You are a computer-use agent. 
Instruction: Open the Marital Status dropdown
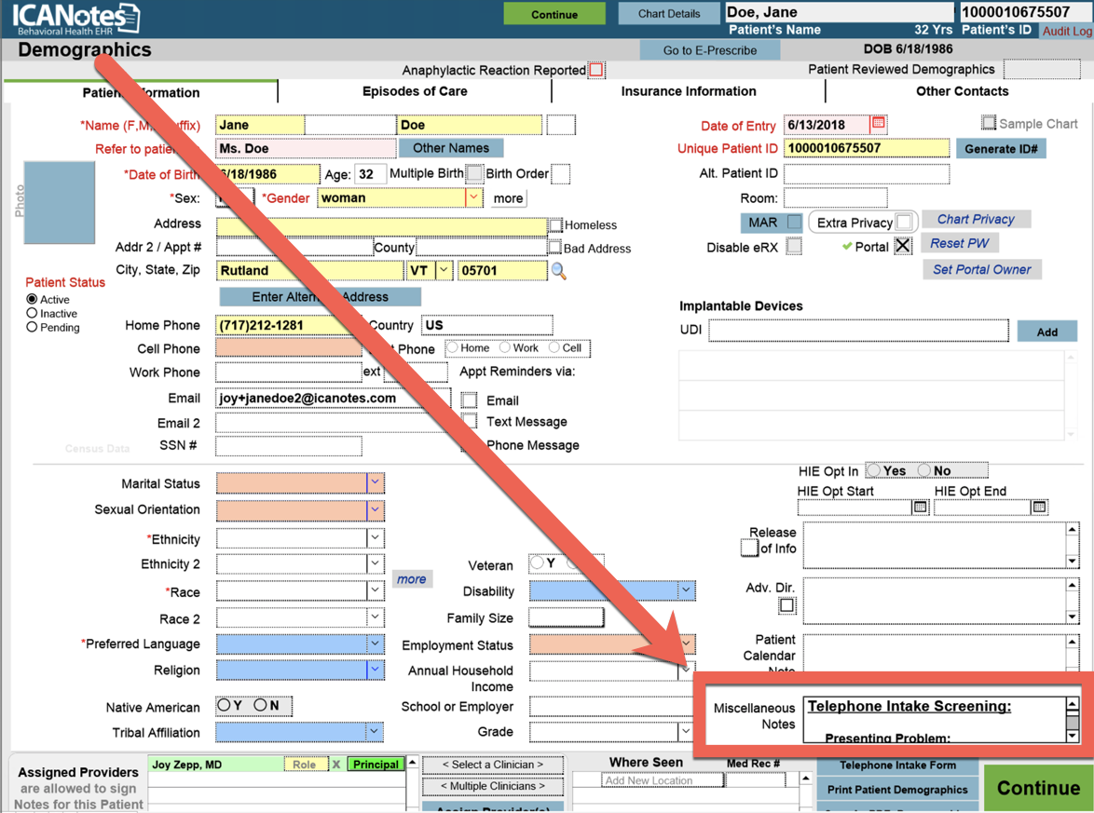(375, 483)
